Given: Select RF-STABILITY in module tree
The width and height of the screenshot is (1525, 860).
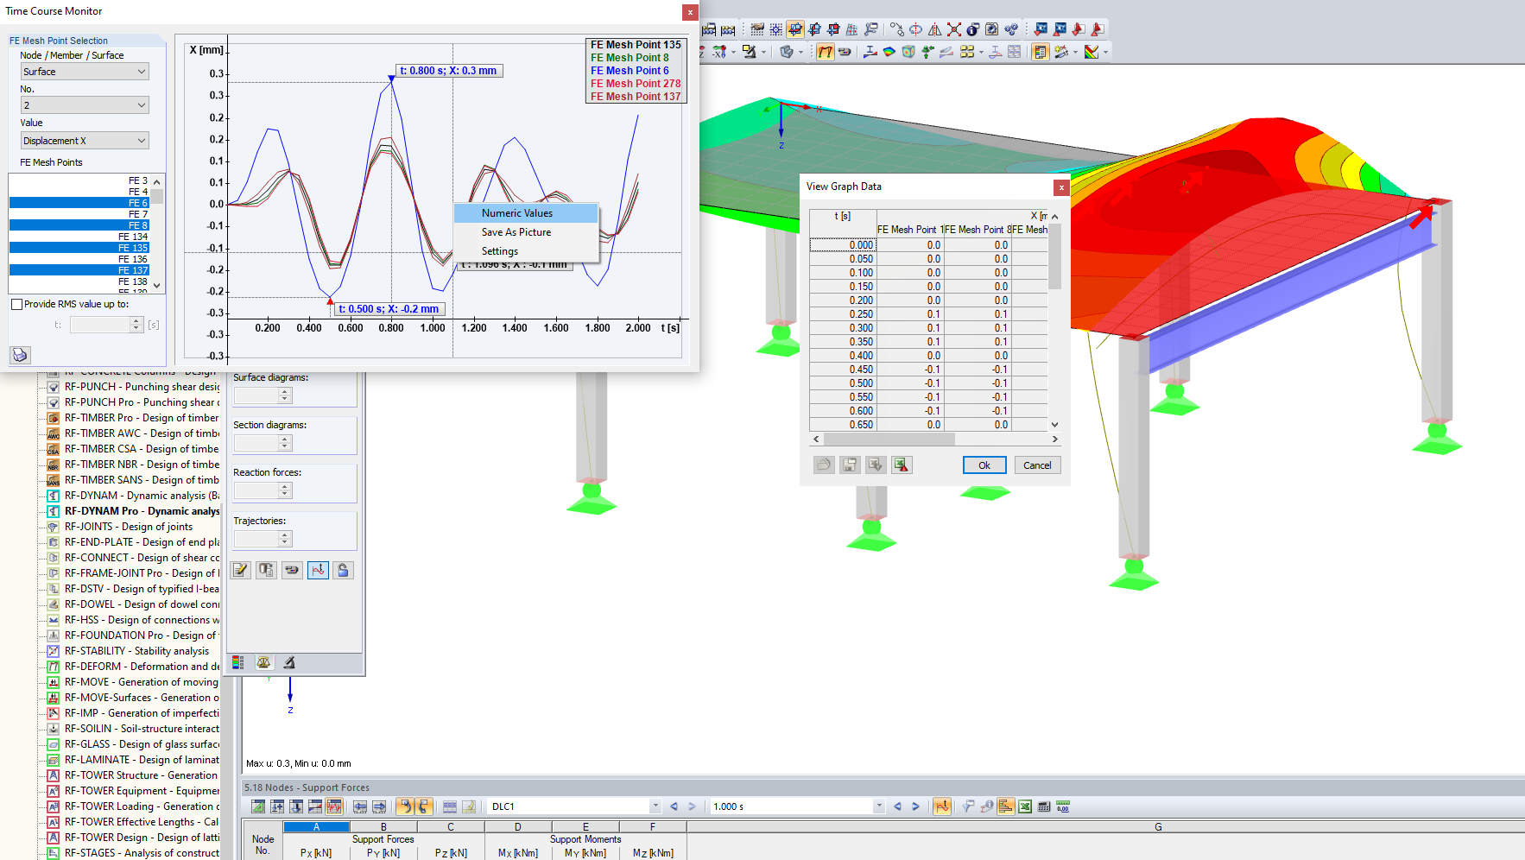Looking at the screenshot, I should click(x=136, y=651).
